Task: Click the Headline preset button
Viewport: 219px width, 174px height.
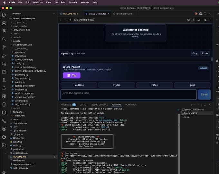Action: coord(79,85)
